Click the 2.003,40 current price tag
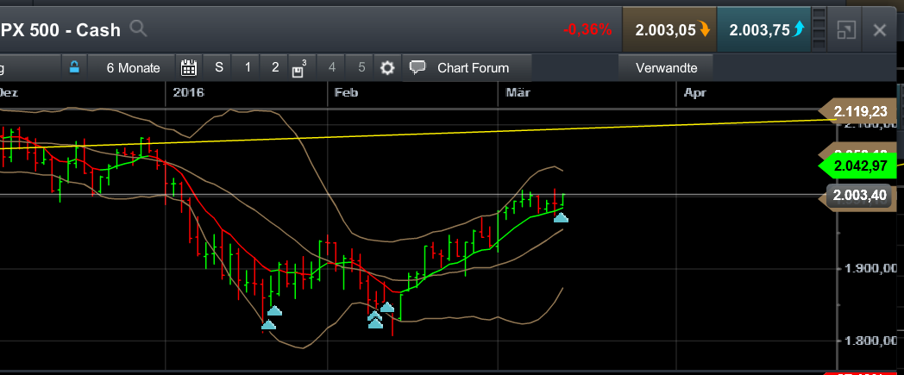The width and height of the screenshot is (904, 375). 860,196
